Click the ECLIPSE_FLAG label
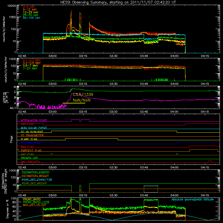 (x=30, y=143)
